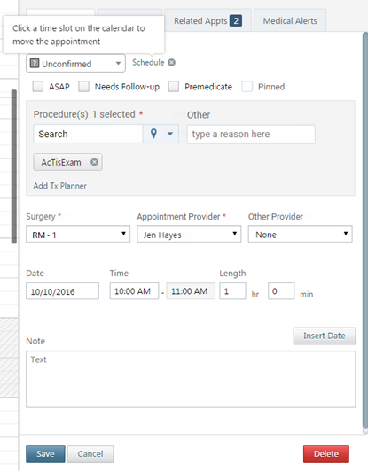Viewport: 368px width, 471px height.
Task: Remove the AcTisExam procedure tag
Action: pos(95,162)
